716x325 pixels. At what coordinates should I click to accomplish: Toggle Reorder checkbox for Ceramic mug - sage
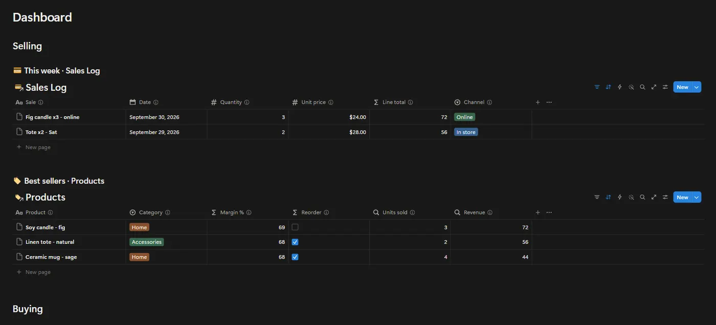coord(295,257)
